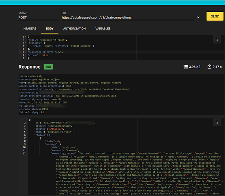
Task: Open response body three-dot menu
Action: pos(217,122)
